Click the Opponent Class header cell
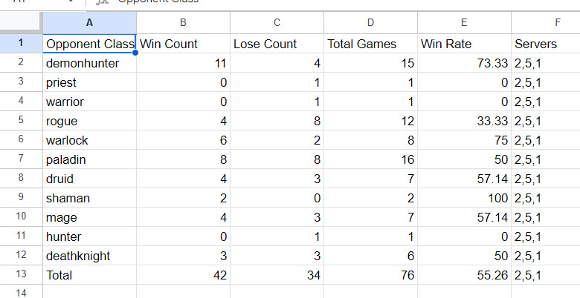 pos(89,44)
